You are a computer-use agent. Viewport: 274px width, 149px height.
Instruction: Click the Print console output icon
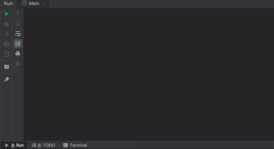coord(18,54)
